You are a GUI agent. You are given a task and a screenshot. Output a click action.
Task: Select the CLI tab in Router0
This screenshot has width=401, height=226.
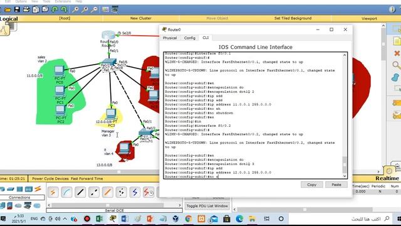[x=206, y=38]
